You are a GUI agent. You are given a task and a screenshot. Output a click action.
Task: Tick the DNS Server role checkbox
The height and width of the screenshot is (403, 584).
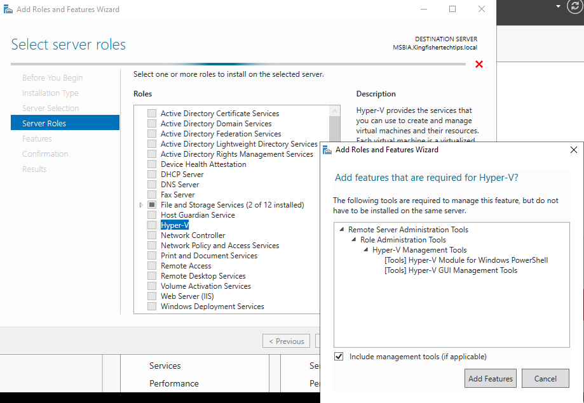pos(152,184)
